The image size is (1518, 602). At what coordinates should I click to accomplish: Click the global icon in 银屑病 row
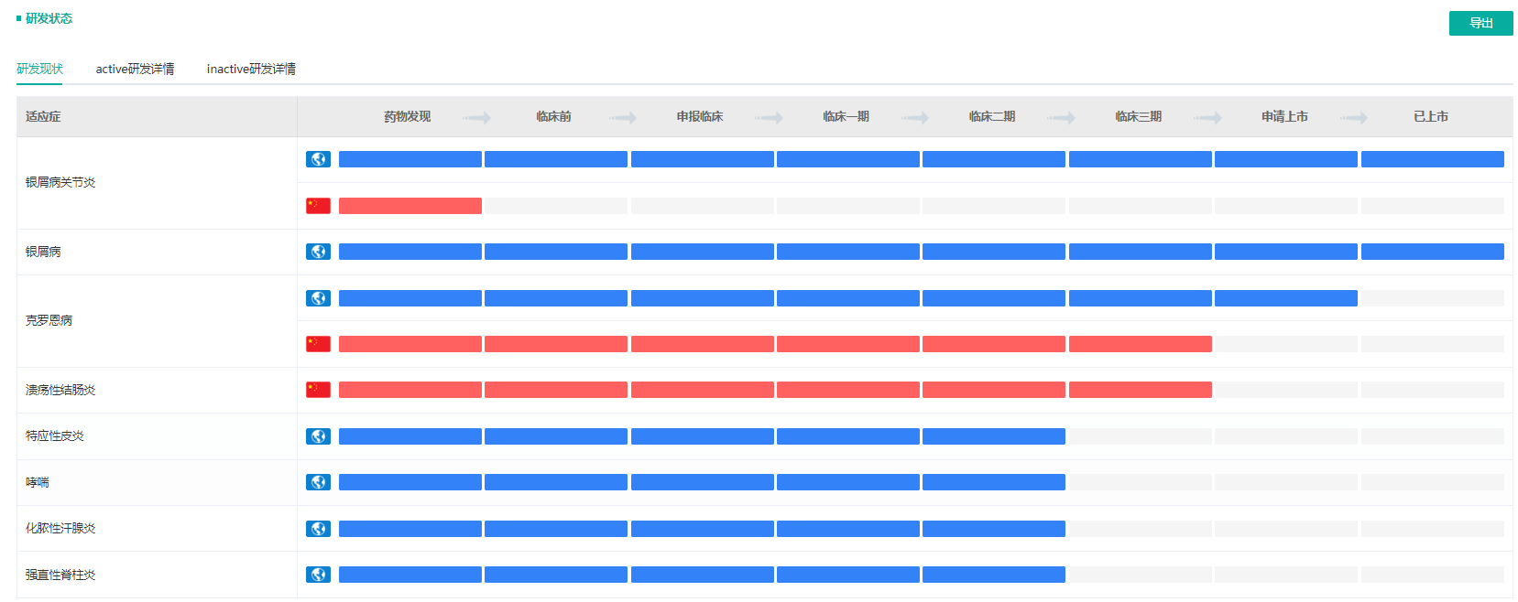(318, 252)
